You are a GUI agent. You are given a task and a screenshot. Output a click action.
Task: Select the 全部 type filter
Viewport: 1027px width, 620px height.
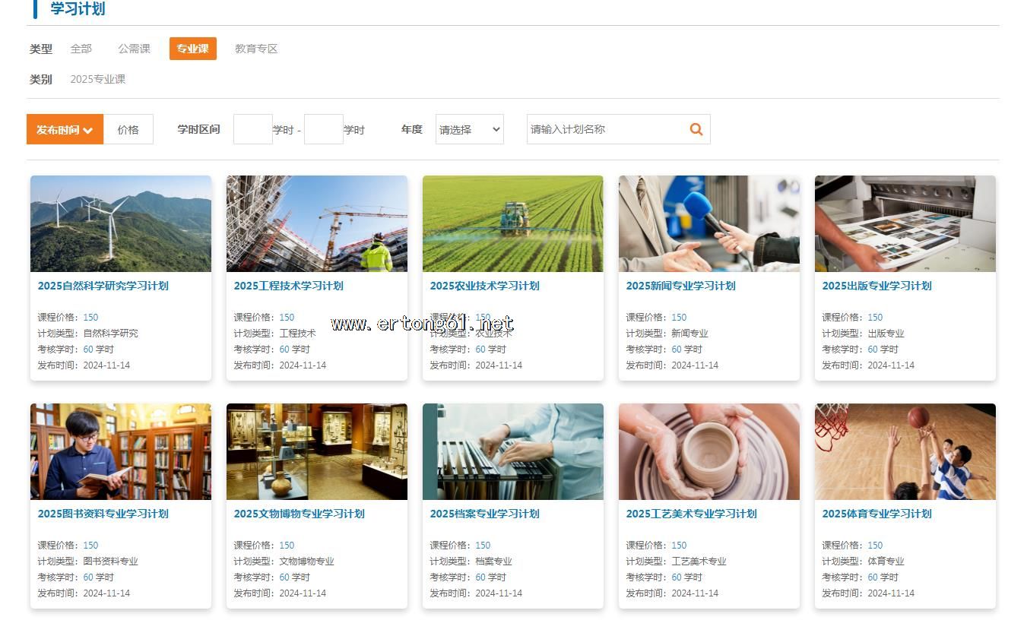pos(81,49)
